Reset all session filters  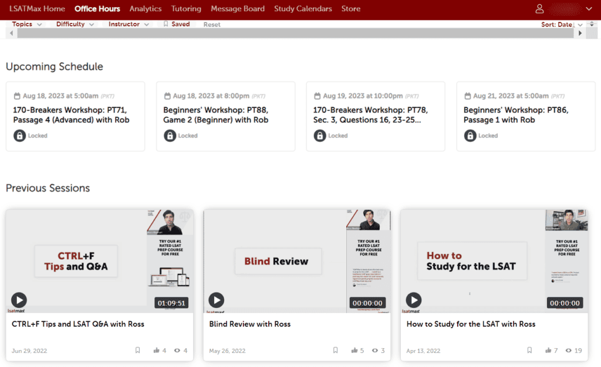(x=212, y=25)
